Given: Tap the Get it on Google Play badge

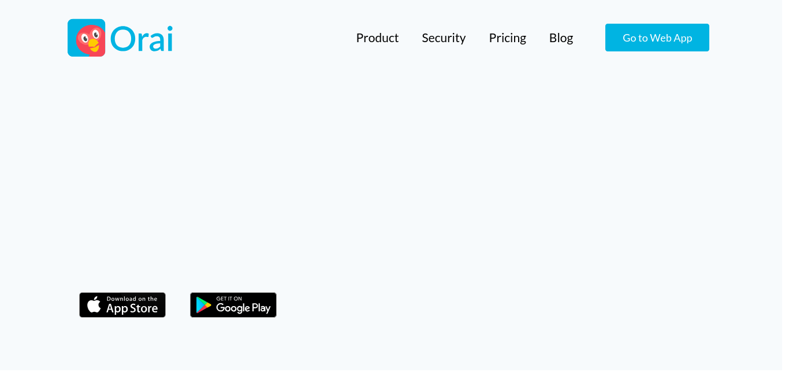Looking at the screenshot, I should [x=233, y=305].
